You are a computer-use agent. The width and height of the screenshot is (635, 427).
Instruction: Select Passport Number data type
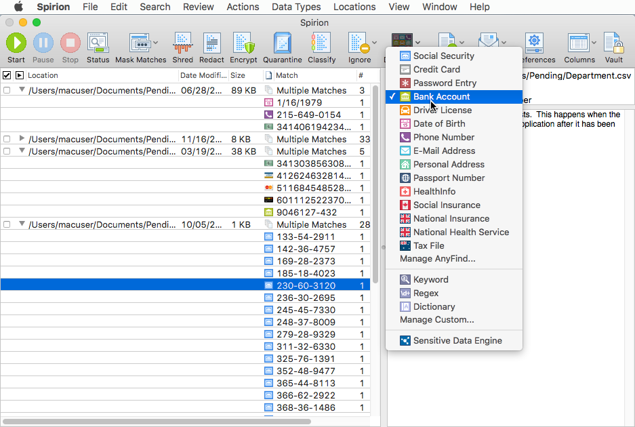pos(454,178)
